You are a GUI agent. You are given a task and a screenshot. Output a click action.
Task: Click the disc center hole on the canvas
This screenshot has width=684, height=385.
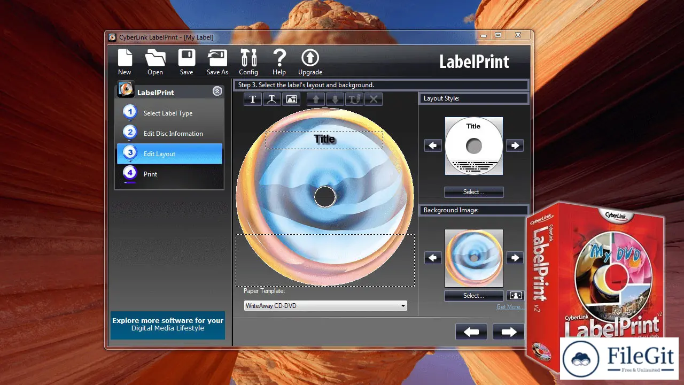(x=325, y=197)
